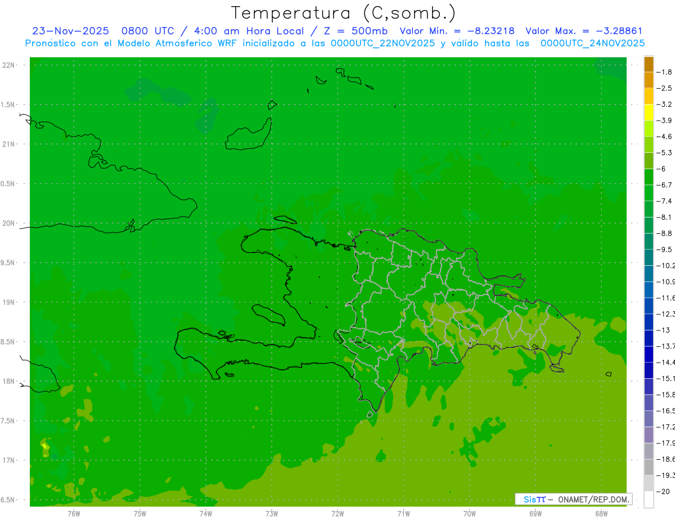Click the "-14.4" color bar label

pos(665,363)
